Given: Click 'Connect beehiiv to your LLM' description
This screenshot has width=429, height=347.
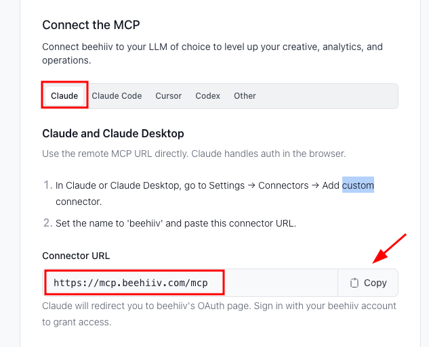Looking at the screenshot, I should coord(212,53).
